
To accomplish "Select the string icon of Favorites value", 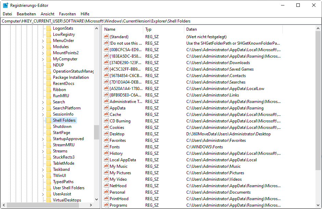I will coord(106,140).
